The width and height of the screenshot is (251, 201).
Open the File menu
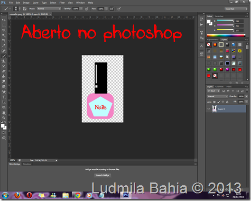pyautogui.click(x=11, y=3)
